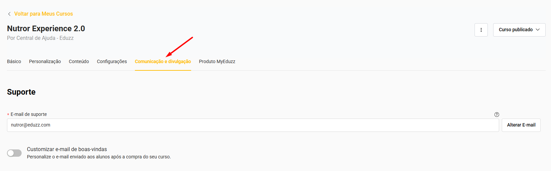The height and width of the screenshot is (171, 551).
Task: Click the E-mail de suporte field label
Action: [29, 114]
